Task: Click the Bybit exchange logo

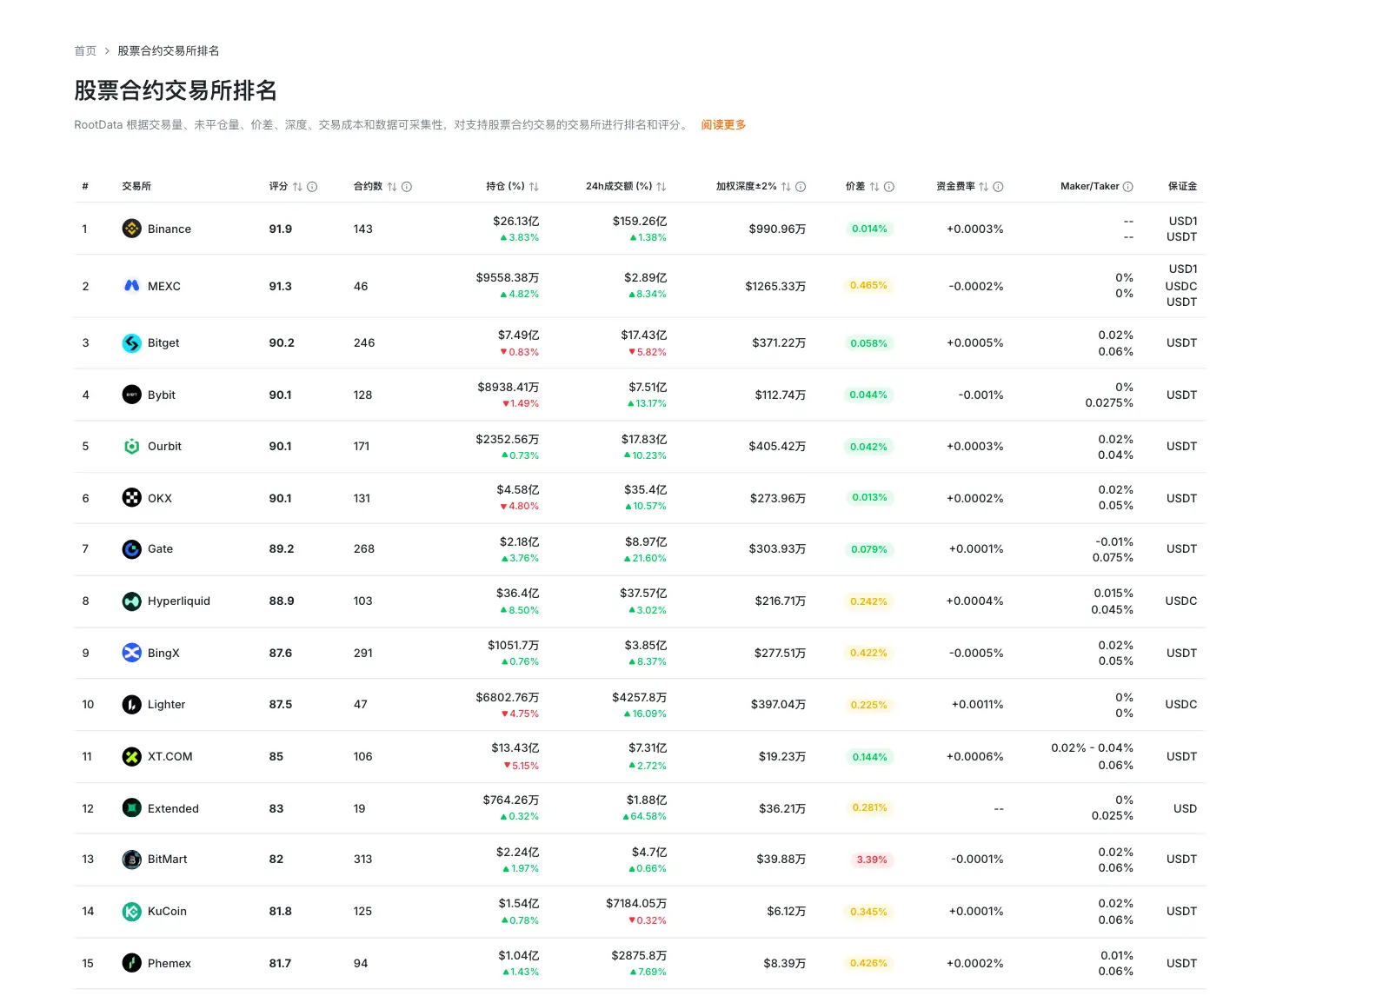Action: tap(131, 395)
